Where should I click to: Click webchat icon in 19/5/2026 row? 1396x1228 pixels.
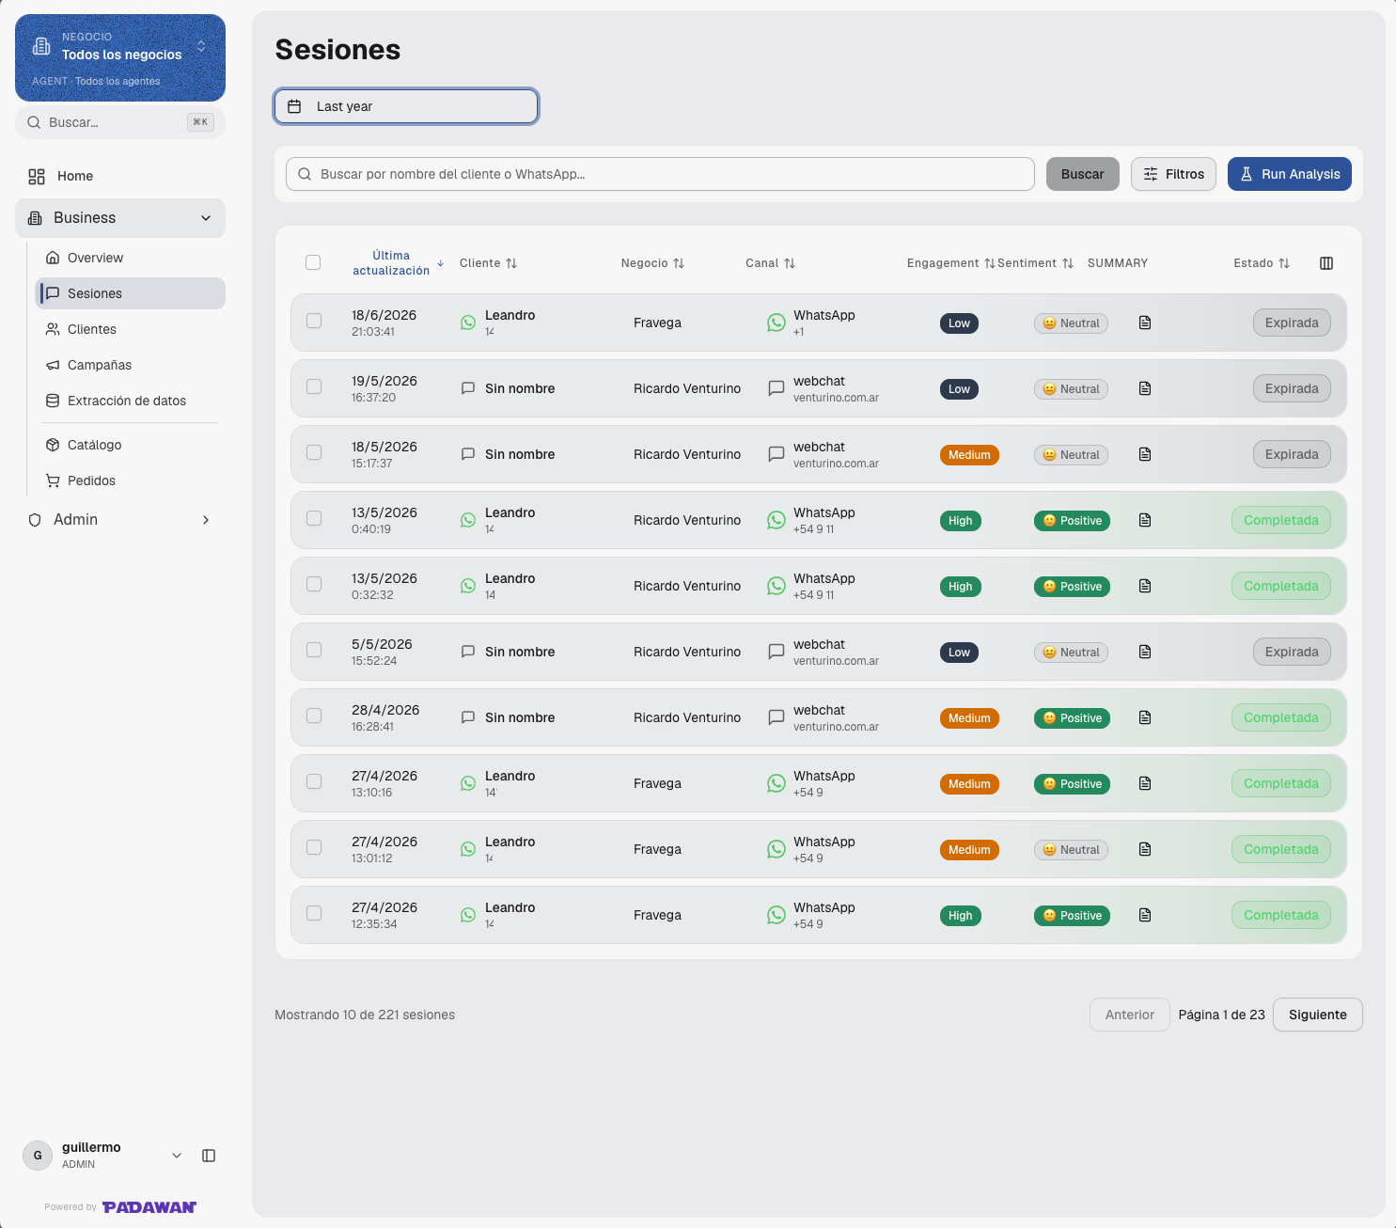(x=776, y=388)
